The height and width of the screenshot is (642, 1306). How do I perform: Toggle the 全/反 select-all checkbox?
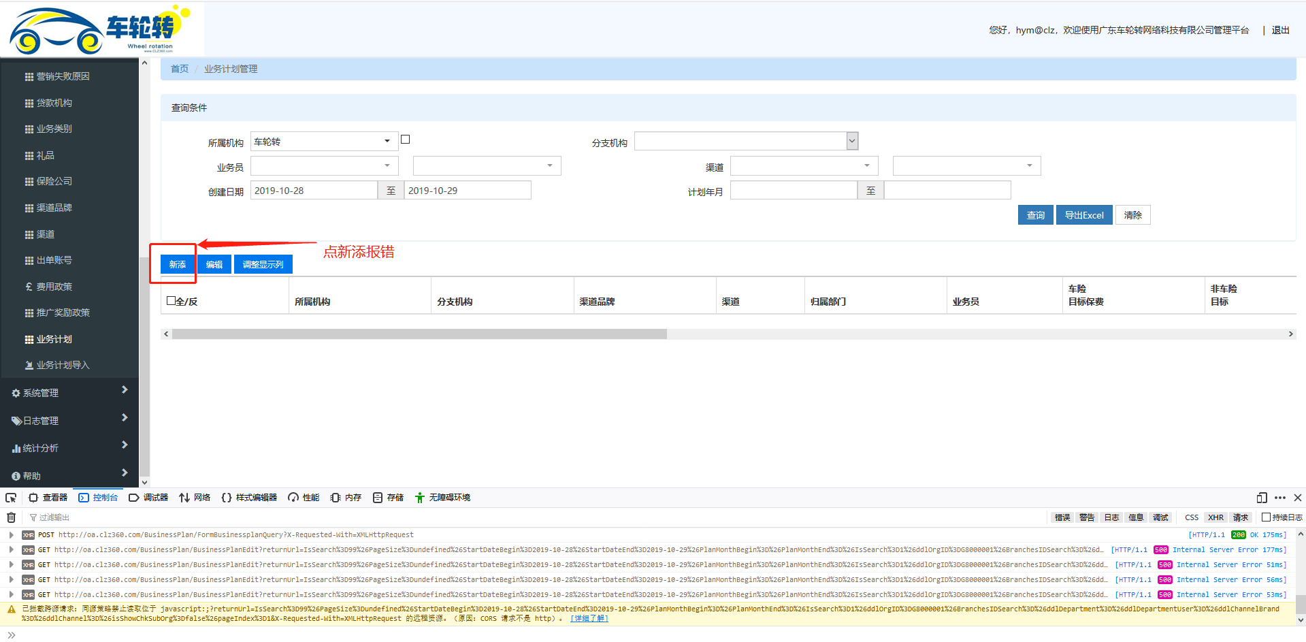(171, 300)
